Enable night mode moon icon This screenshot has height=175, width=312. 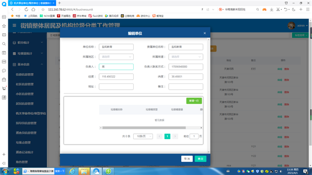[294, 10]
